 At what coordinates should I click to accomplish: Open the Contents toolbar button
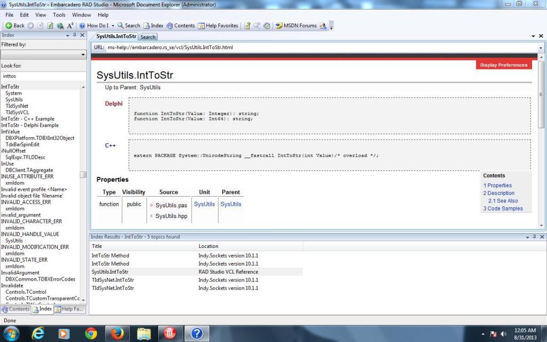point(181,26)
